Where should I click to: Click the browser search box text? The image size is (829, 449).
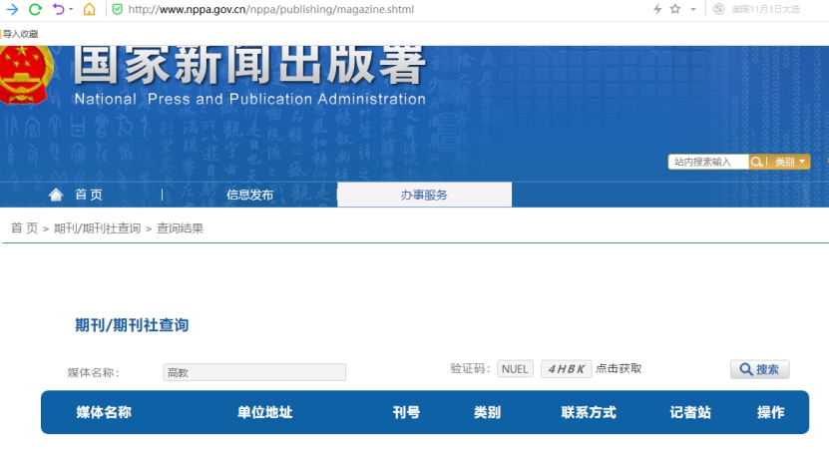[x=765, y=9]
